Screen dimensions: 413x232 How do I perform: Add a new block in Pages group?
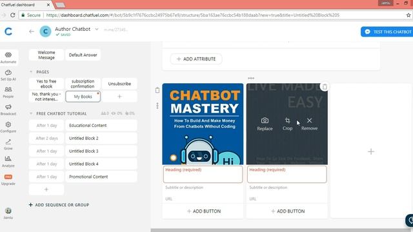point(119,97)
